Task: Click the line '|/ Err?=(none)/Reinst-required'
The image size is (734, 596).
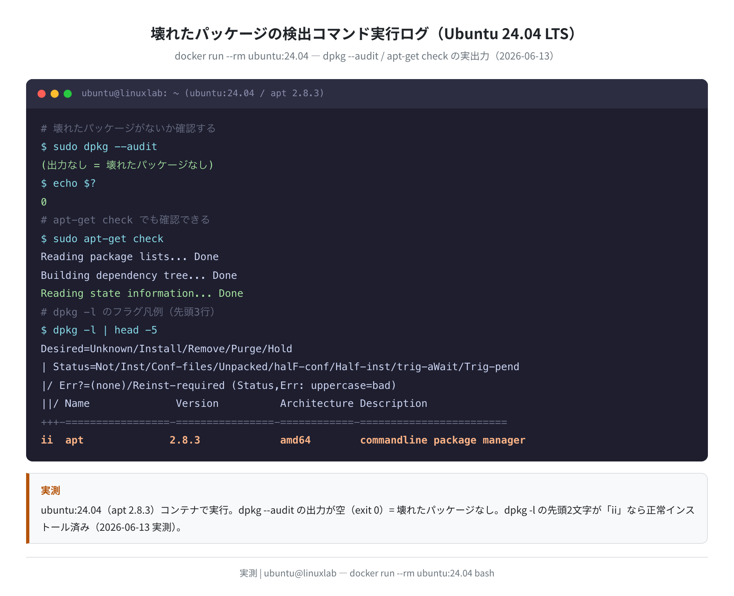Action: click(219, 385)
